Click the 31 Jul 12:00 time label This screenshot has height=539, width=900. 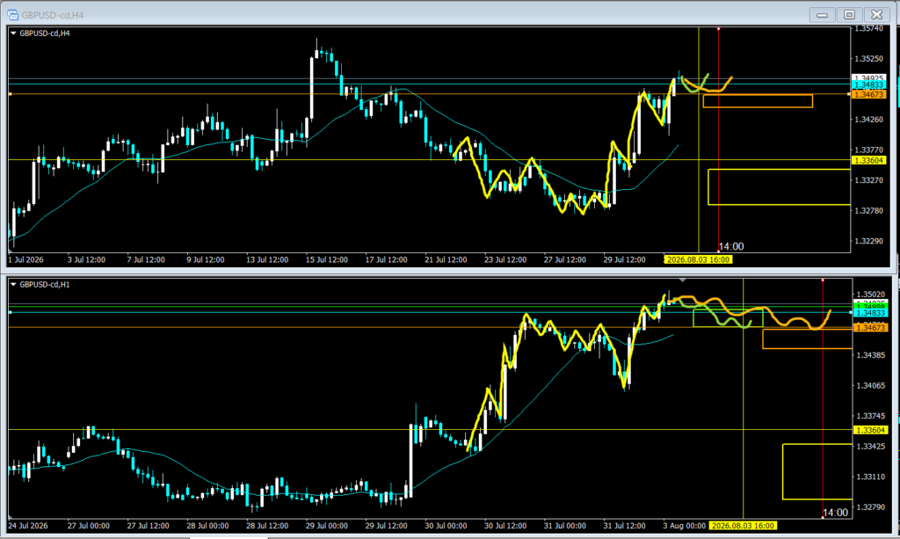(625, 526)
